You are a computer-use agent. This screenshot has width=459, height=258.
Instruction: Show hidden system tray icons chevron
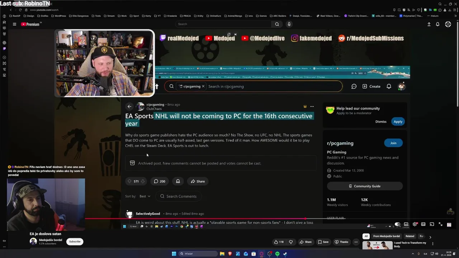(412, 254)
